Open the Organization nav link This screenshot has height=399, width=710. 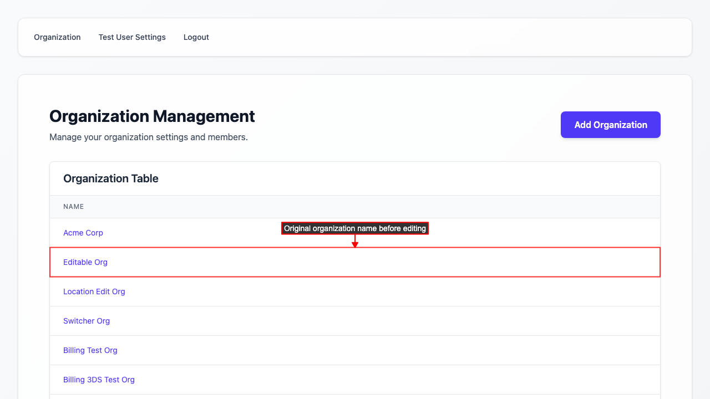(x=57, y=37)
